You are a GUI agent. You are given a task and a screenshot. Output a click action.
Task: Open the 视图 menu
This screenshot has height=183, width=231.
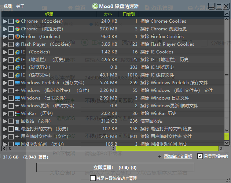click(8, 6)
